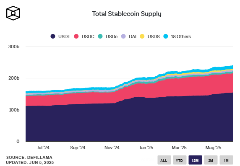Viewport: 240px width, 166px height.
Task: Click the yellow USDS color dot
Action: 142,36
